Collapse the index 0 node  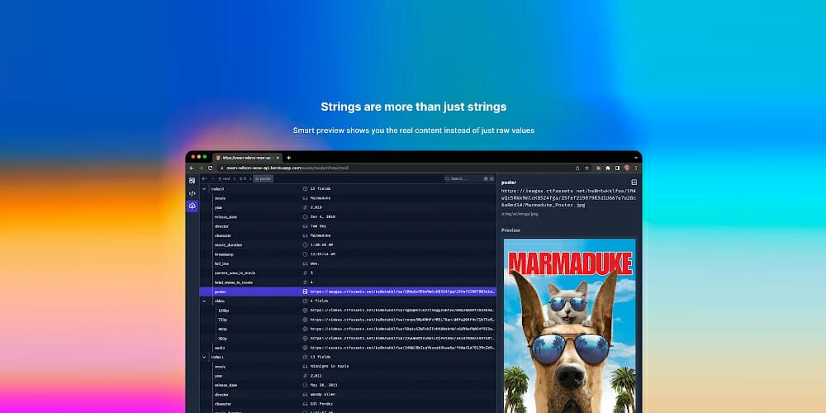[x=204, y=188]
